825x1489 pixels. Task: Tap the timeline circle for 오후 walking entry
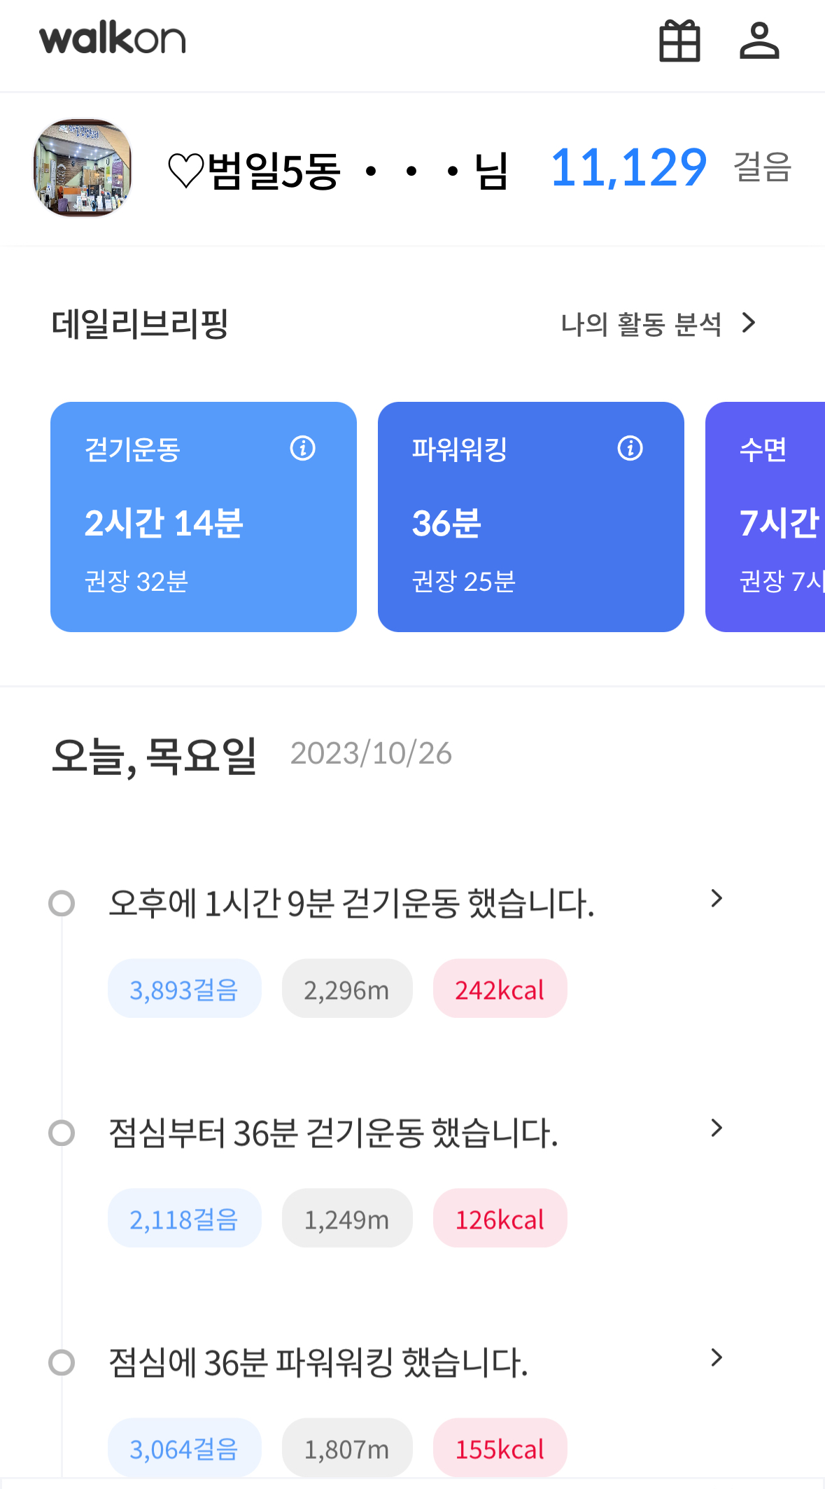pos(62,903)
